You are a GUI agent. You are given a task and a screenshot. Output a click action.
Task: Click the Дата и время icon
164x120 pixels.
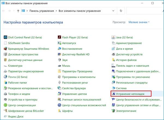113,49
